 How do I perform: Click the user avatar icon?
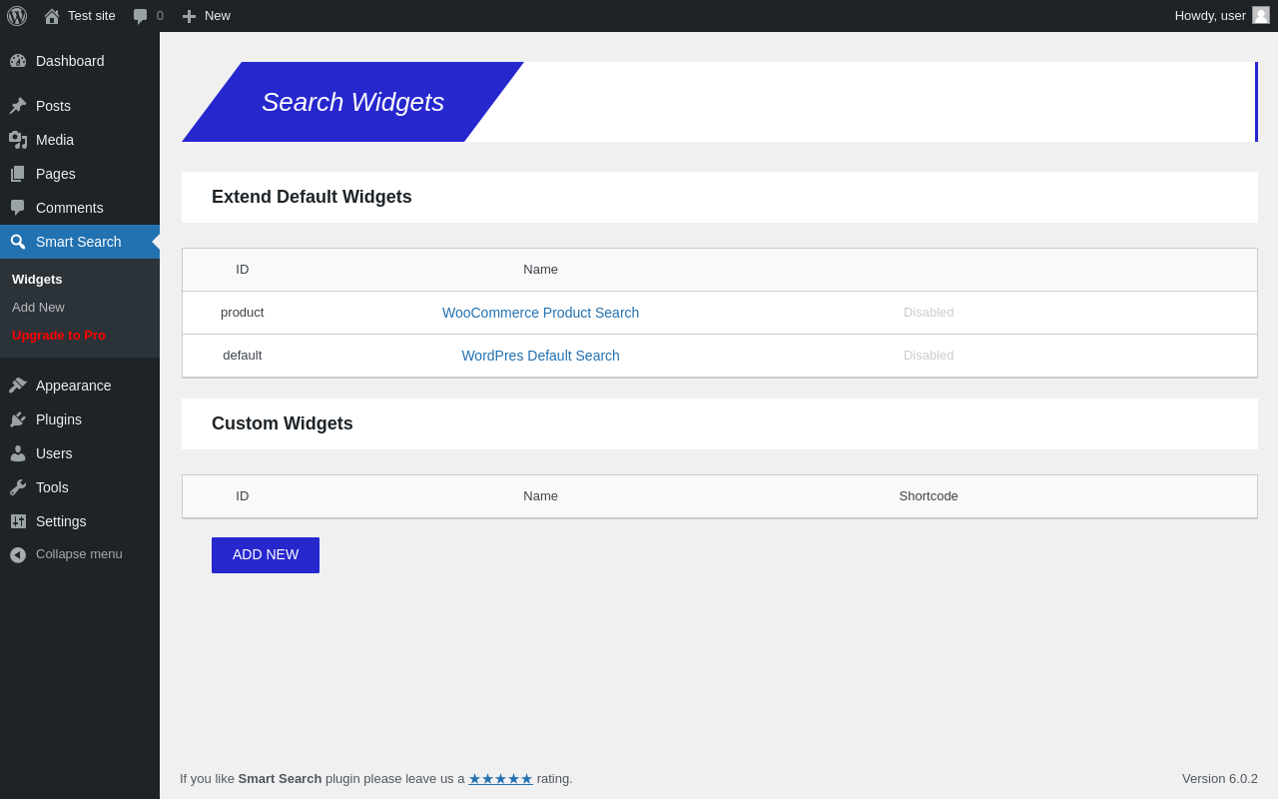click(x=1261, y=15)
